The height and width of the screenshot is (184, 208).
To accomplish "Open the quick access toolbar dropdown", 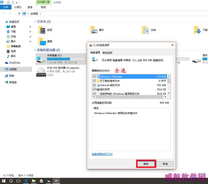I will pyautogui.click(x=17, y=2).
